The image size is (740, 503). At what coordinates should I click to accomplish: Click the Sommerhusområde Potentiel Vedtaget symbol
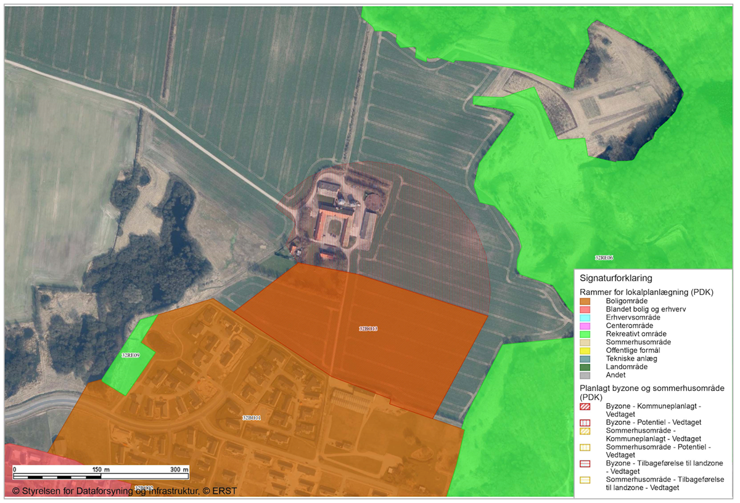point(585,447)
